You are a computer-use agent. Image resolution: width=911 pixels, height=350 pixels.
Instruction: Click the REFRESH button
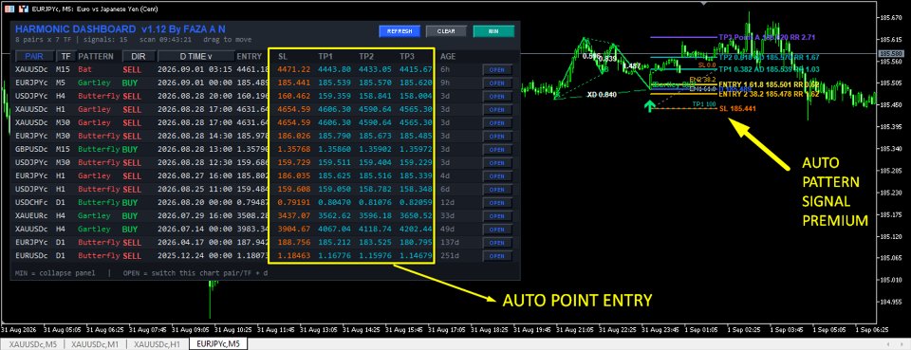400,31
